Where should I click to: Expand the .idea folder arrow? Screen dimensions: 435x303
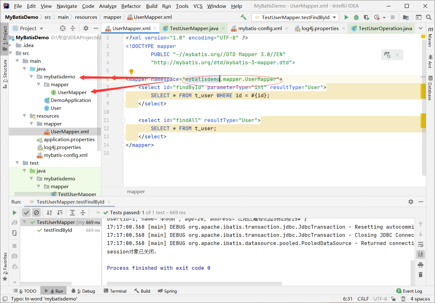(10, 45)
